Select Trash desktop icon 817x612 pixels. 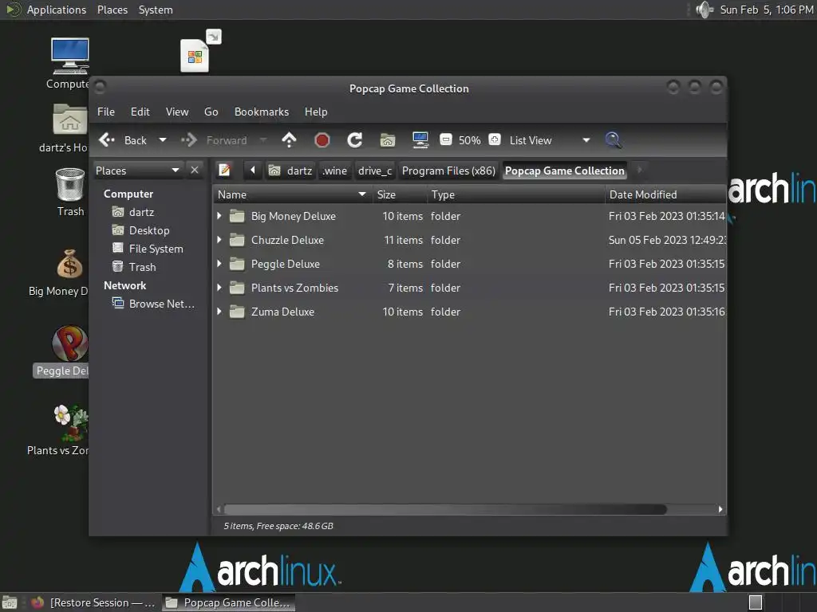(x=70, y=184)
